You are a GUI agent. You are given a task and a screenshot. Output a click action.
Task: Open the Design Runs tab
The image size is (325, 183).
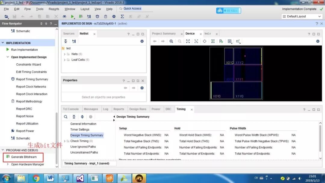[x=138, y=109]
